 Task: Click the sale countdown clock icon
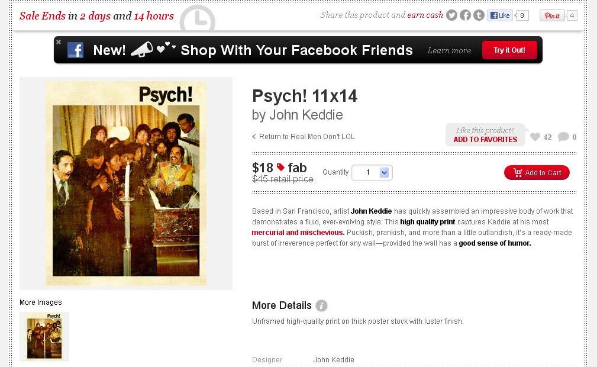click(197, 18)
